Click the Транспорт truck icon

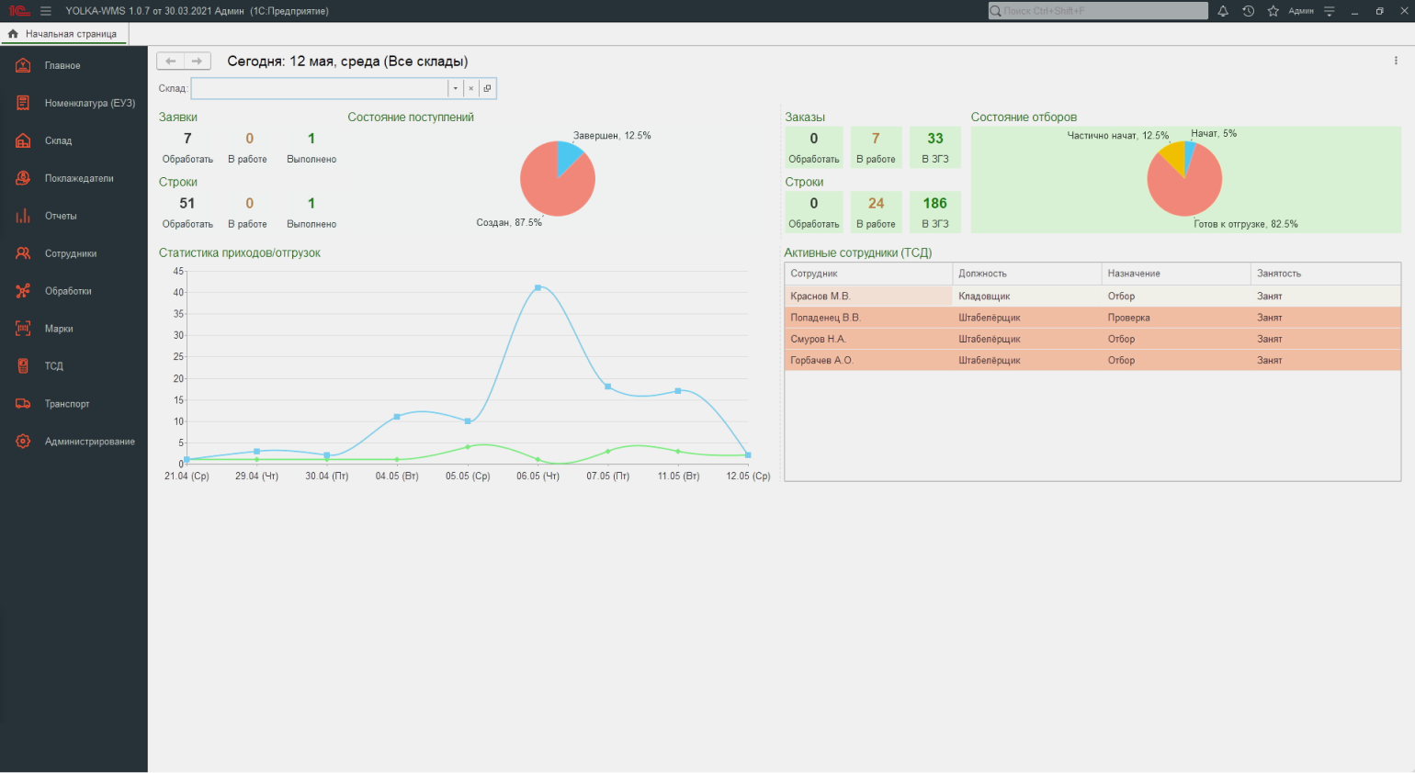(23, 404)
